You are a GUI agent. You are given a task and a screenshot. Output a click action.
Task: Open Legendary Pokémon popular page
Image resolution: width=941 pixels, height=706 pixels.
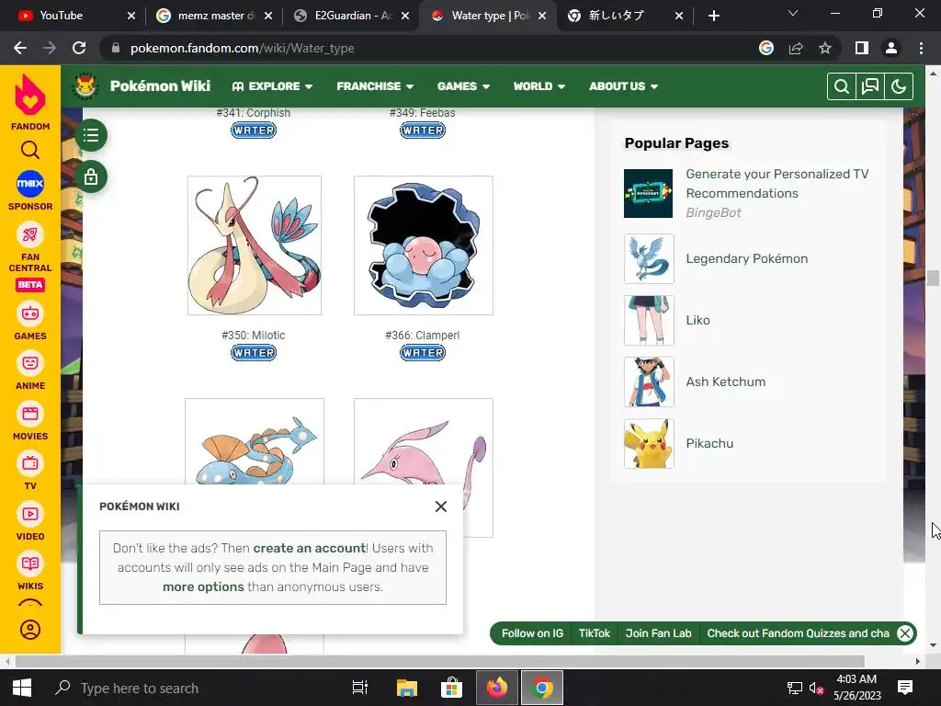(x=746, y=258)
